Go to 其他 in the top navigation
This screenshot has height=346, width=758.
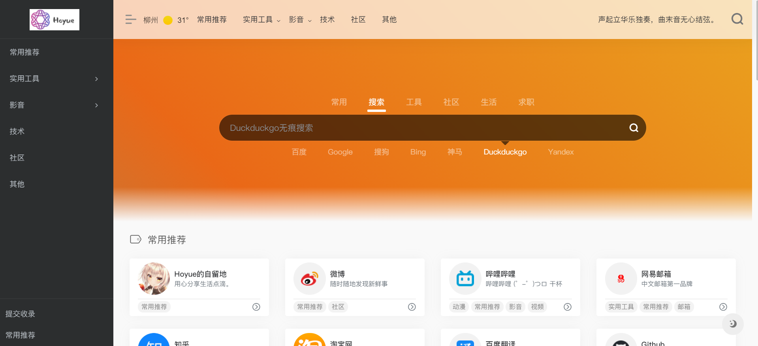[389, 20]
